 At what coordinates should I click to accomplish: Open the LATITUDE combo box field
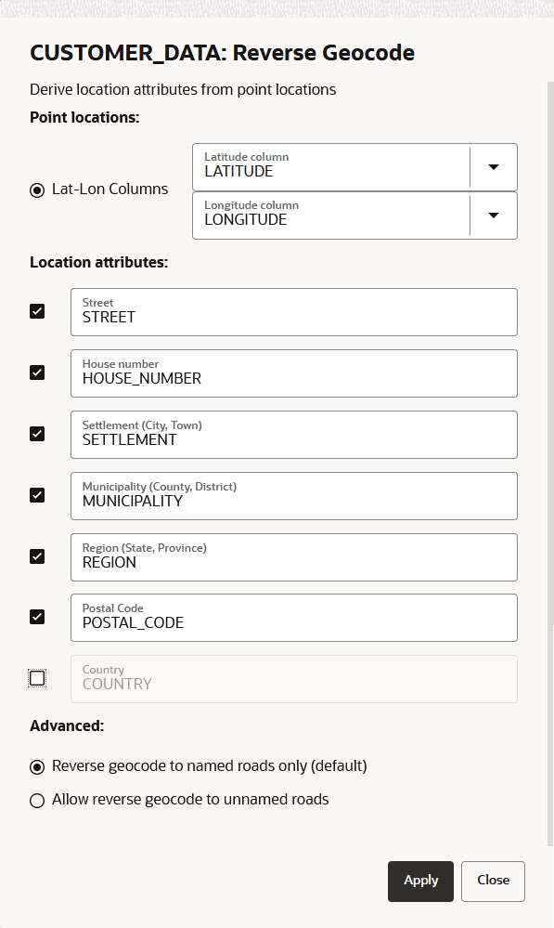(x=331, y=167)
